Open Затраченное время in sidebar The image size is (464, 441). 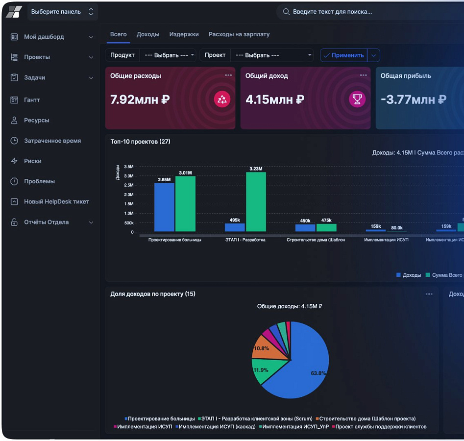[52, 141]
